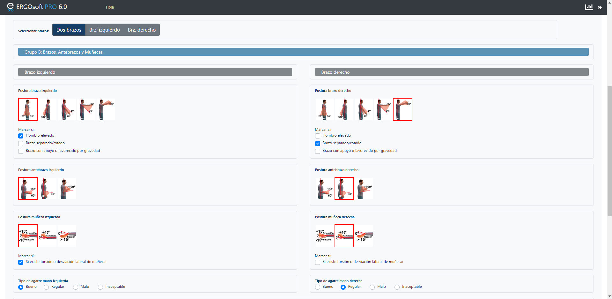Select Inaceptable grip for left hand
612x299 pixels.
100,287
